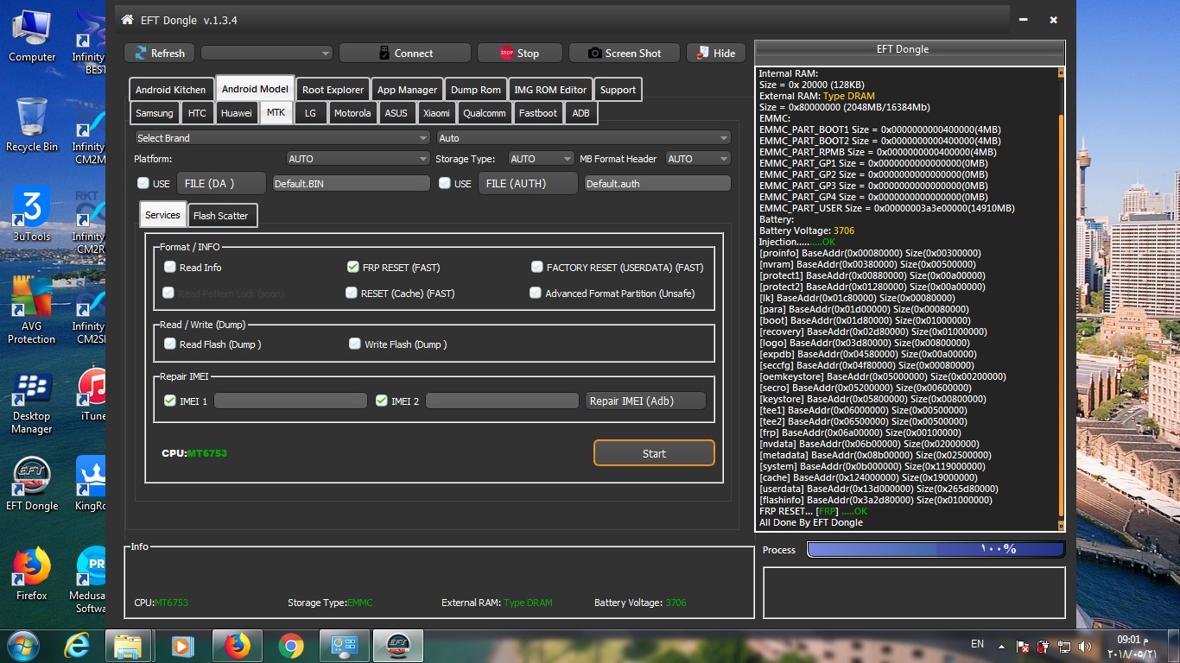The height and width of the screenshot is (663, 1180).
Task: Open Chrome from the taskbar
Action: point(291,646)
